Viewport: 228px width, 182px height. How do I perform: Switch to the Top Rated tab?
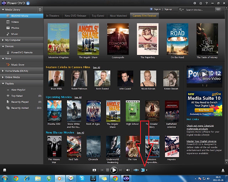coord(98,16)
